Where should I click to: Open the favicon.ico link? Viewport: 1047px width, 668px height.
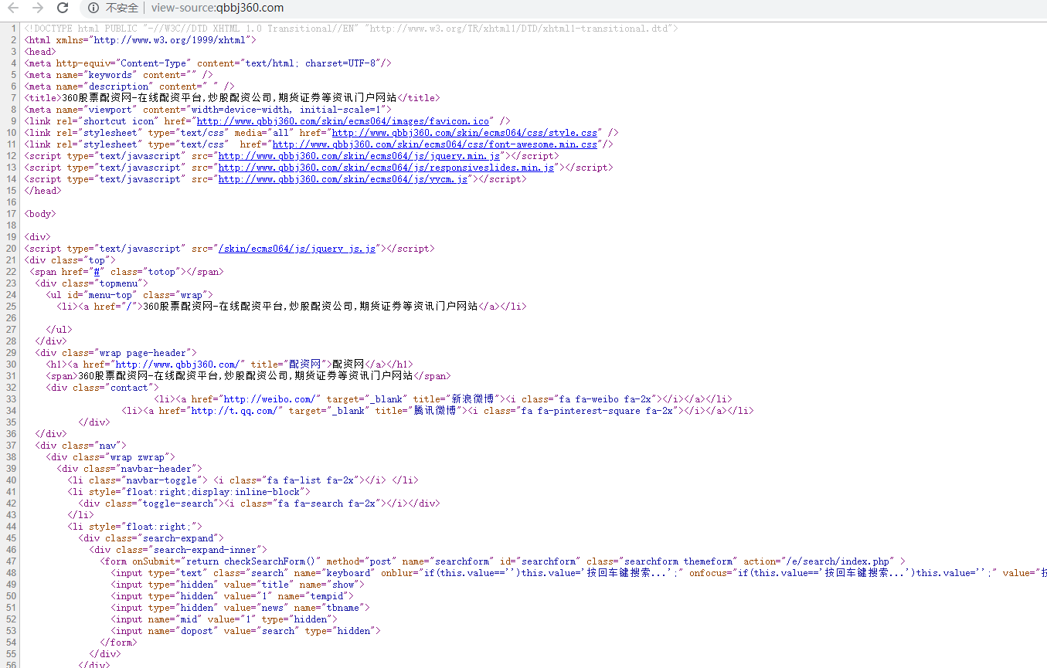point(343,121)
